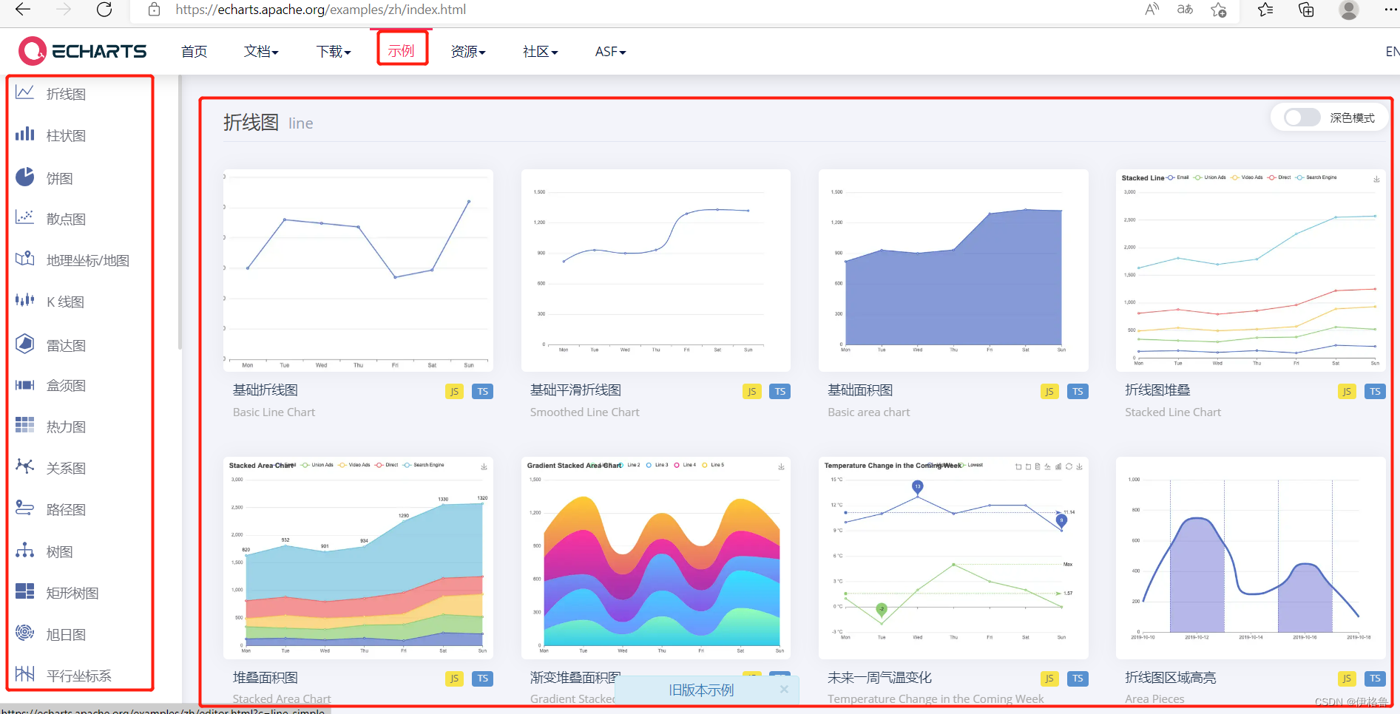
Task: Select the 柱状图 bar chart sidebar icon
Action: (x=25, y=135)
